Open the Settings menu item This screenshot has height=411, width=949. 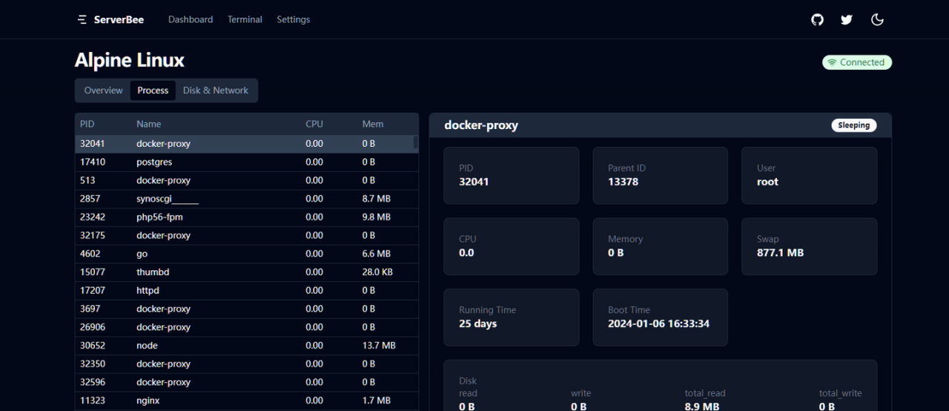point(294,19)
